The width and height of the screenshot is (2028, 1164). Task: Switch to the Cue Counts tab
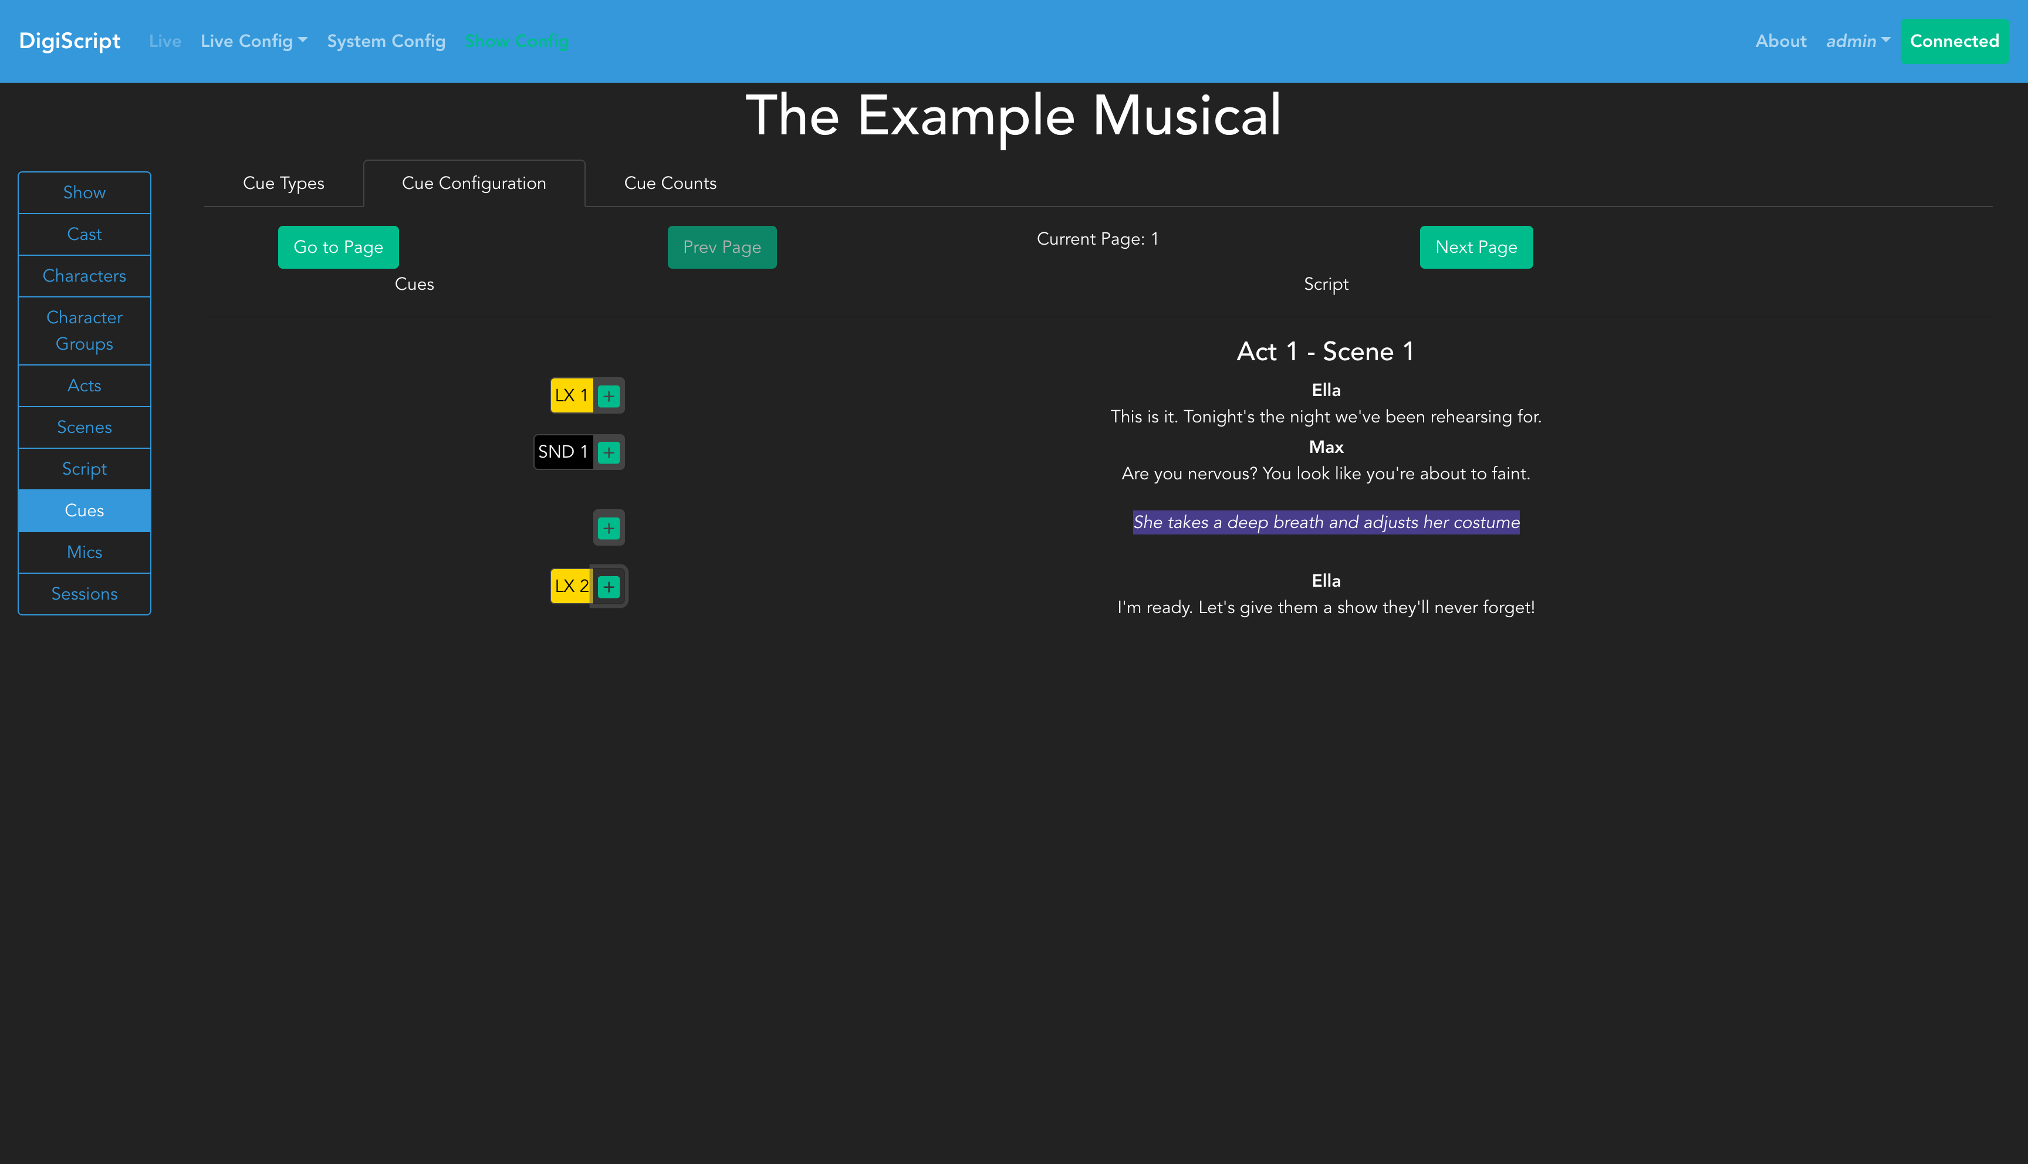click(x=669, y=183)
